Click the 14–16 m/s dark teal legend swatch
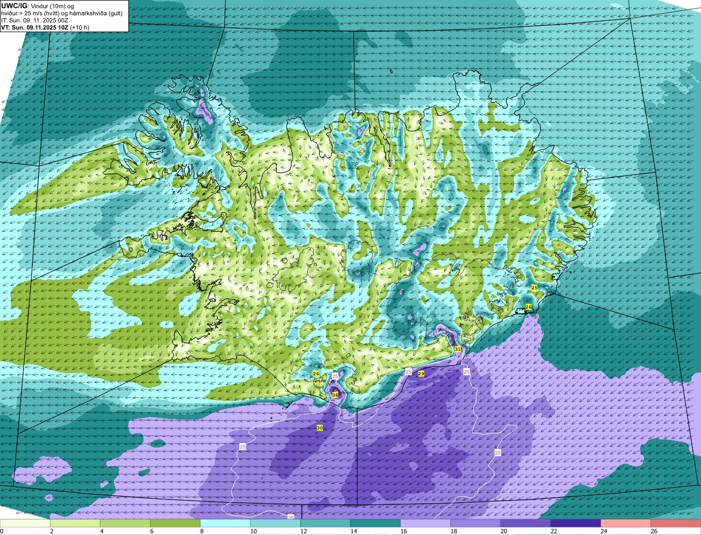Viewport: 701px width, 535px height. point(376,523)
